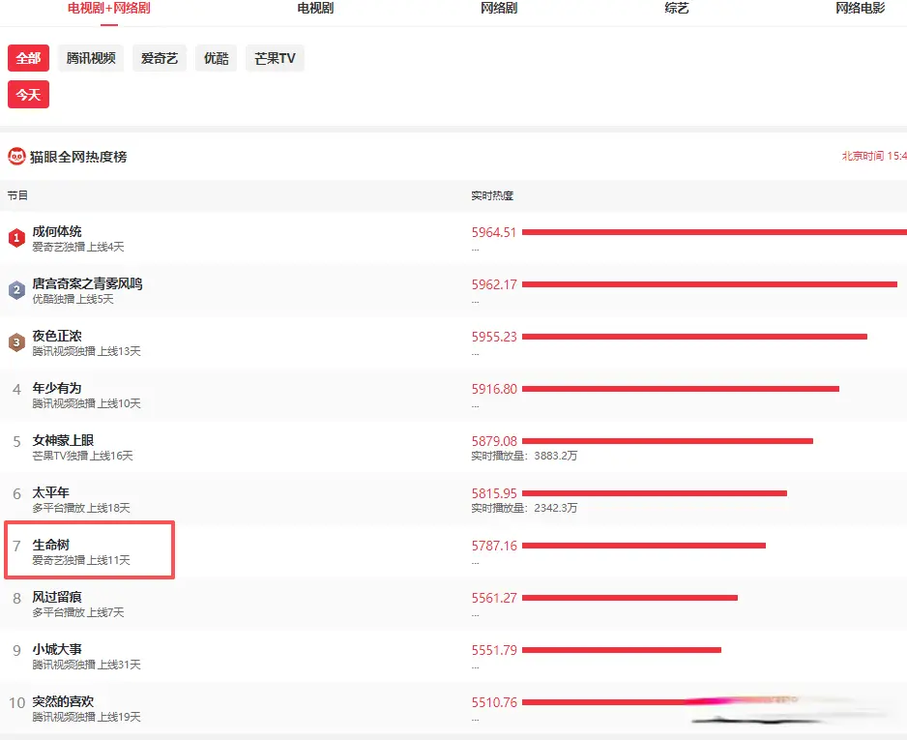Click the 5879.08 heat value for 女神蒙上眼

[x=494, y=441]
